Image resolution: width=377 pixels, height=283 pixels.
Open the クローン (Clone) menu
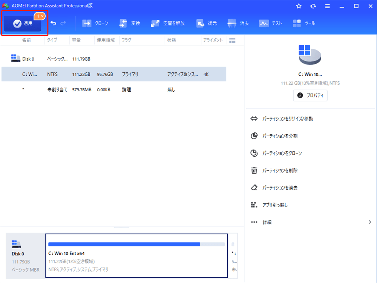pyautogui.click(x=95, y=23)
